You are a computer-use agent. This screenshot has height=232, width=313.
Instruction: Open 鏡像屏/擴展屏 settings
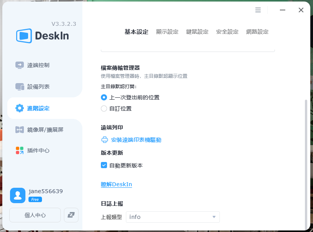coord(19,130)
